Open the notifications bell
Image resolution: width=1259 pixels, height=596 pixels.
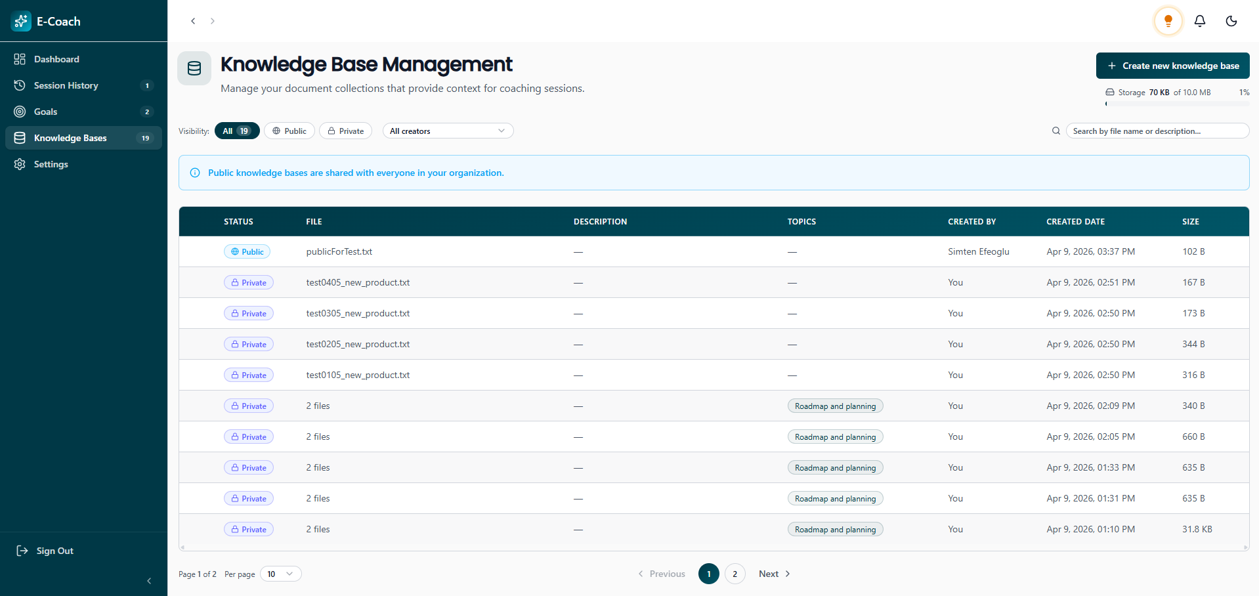[1200, 21]
